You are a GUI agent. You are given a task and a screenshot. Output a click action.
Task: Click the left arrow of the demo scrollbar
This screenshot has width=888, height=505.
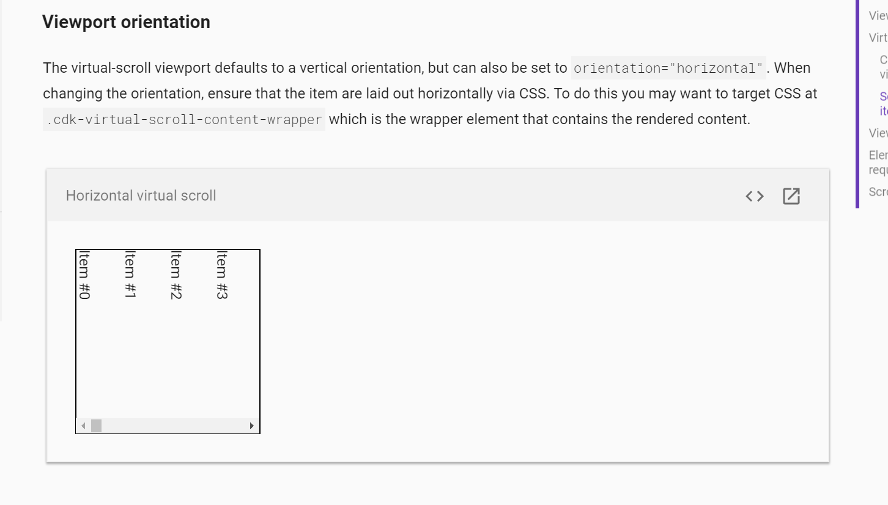coord(82,426)
